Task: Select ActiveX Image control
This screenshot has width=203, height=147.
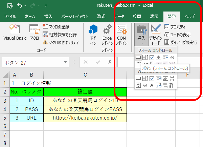Action: tap(159, 85)
